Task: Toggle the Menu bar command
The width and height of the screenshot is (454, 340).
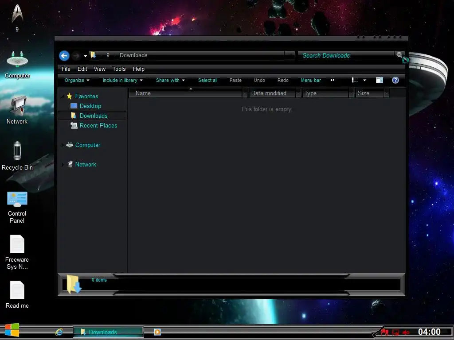Action: click(311, 81)
